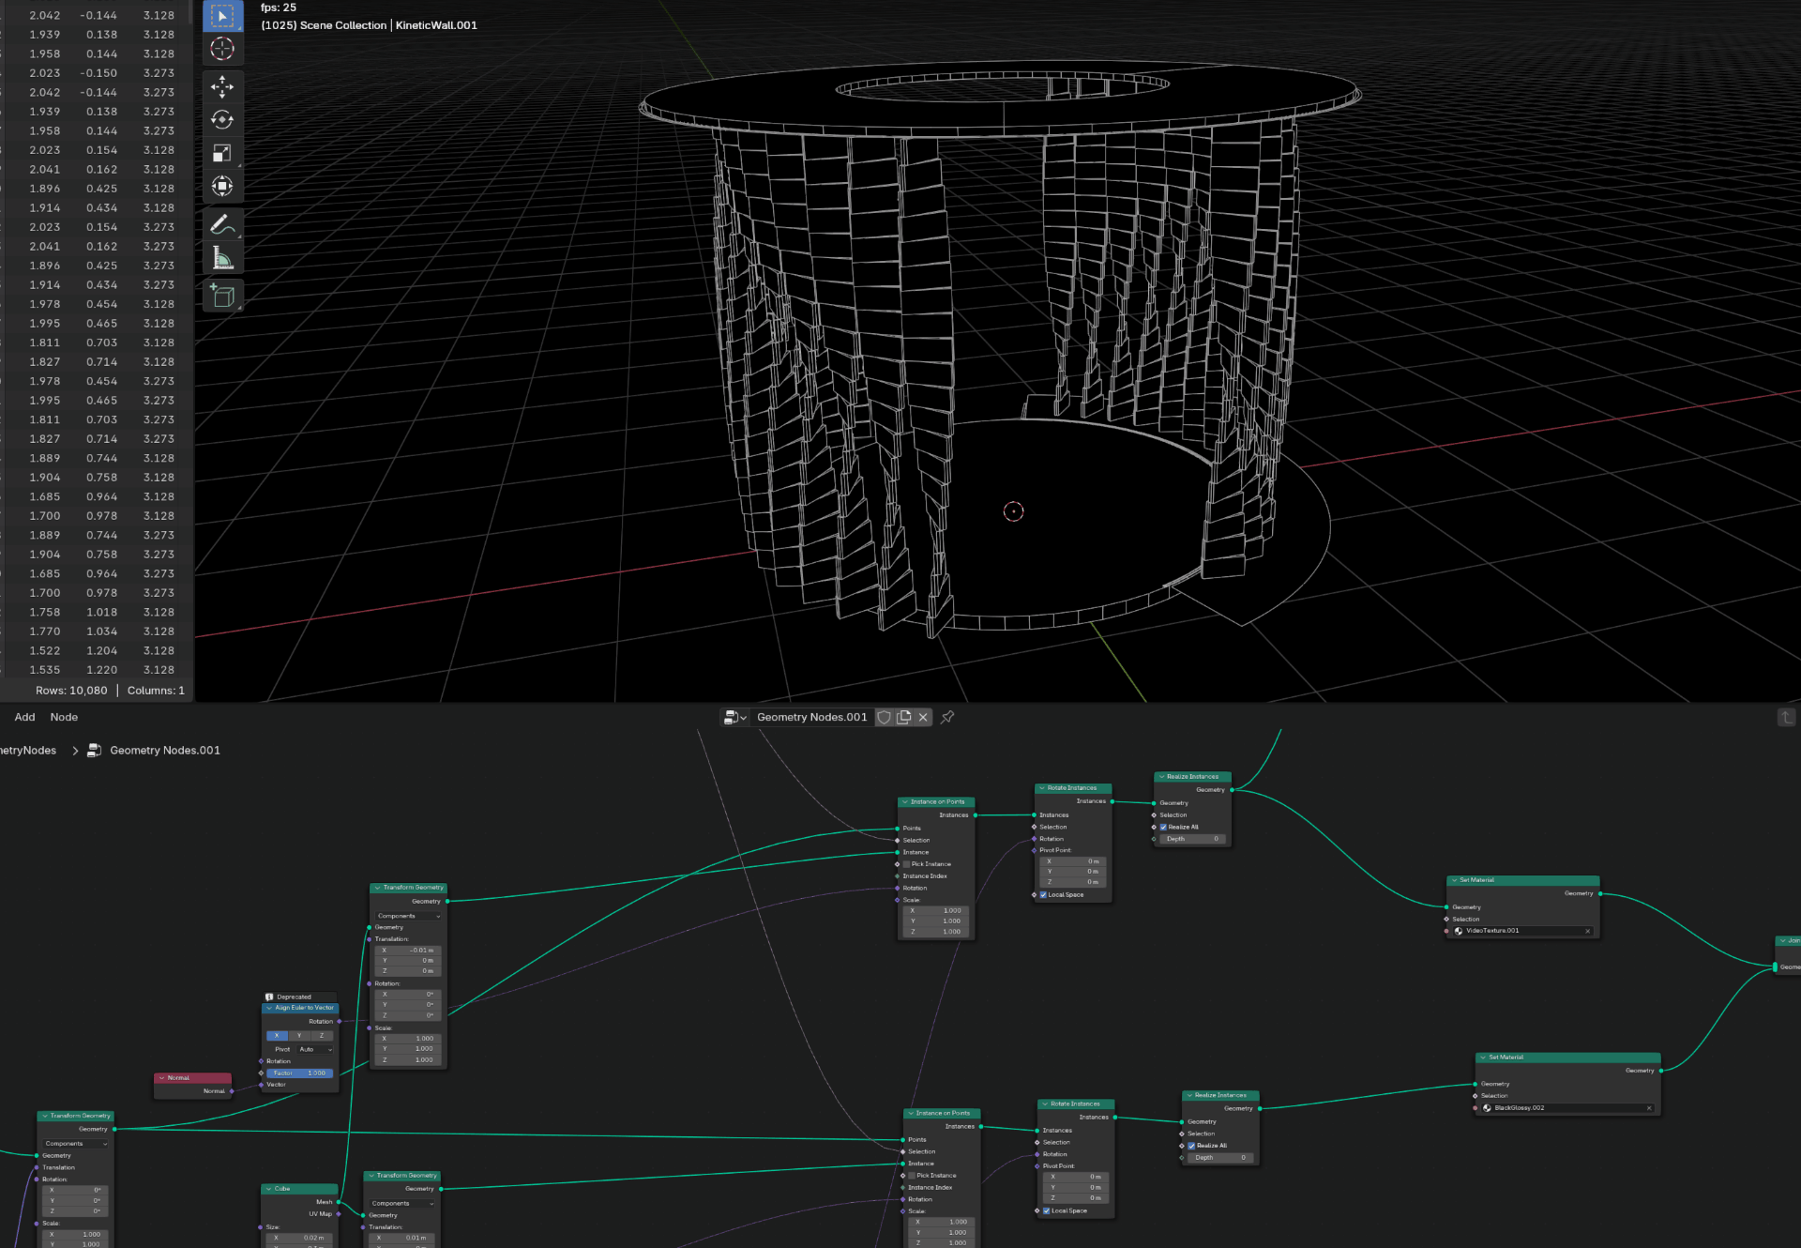1801x1248 pixels.
Task: Select the Scale tool
Action: click(x=222, y=153)
